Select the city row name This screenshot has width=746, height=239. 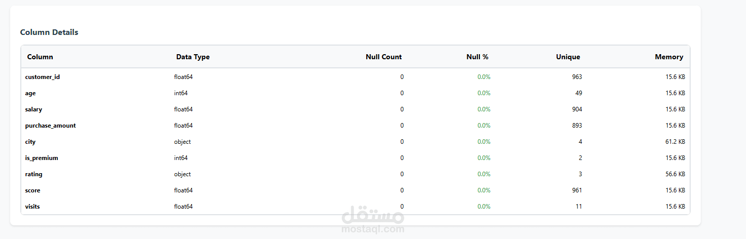point(30,142)
